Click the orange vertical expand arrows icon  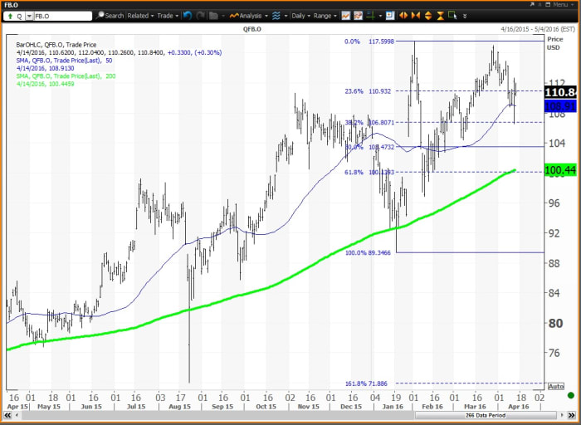point(428,16)
